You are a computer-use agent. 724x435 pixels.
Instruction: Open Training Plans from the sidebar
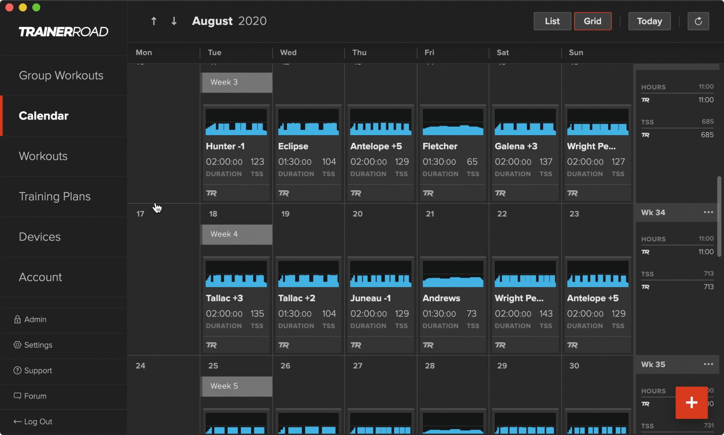pos(54,196)
